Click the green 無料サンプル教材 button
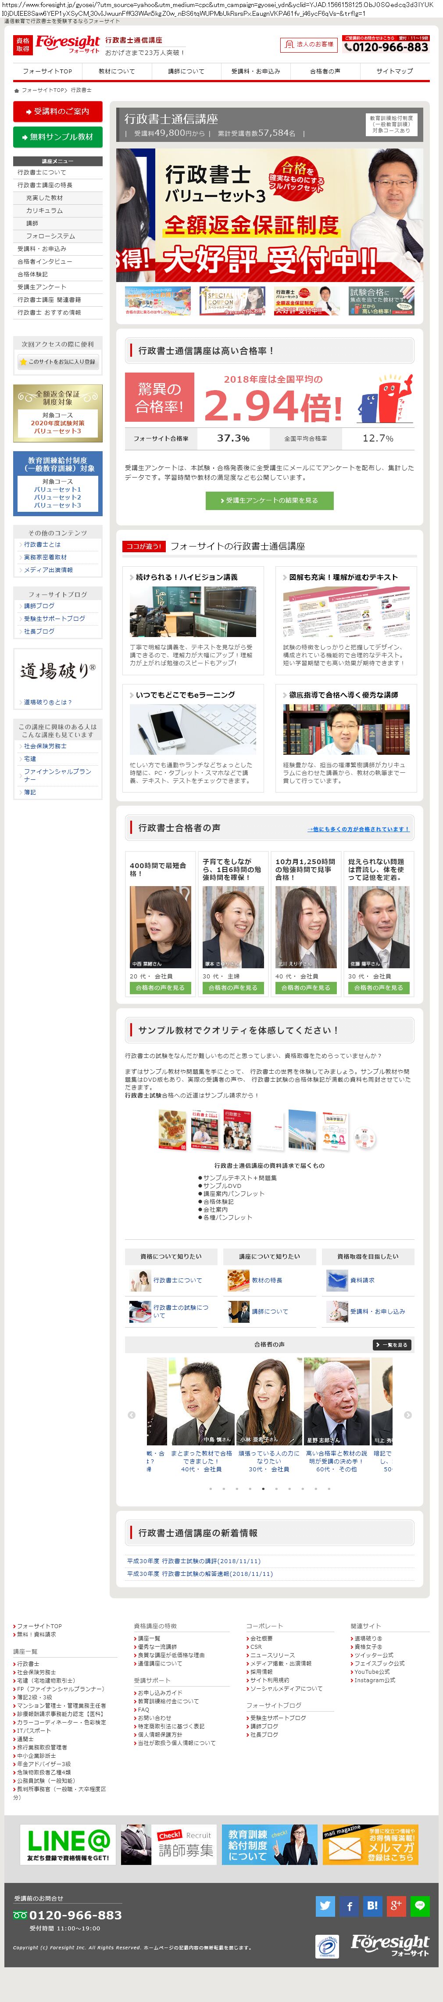Image resolution: width=443 pixels, height=2002 pixels. [x=57, y=137]
